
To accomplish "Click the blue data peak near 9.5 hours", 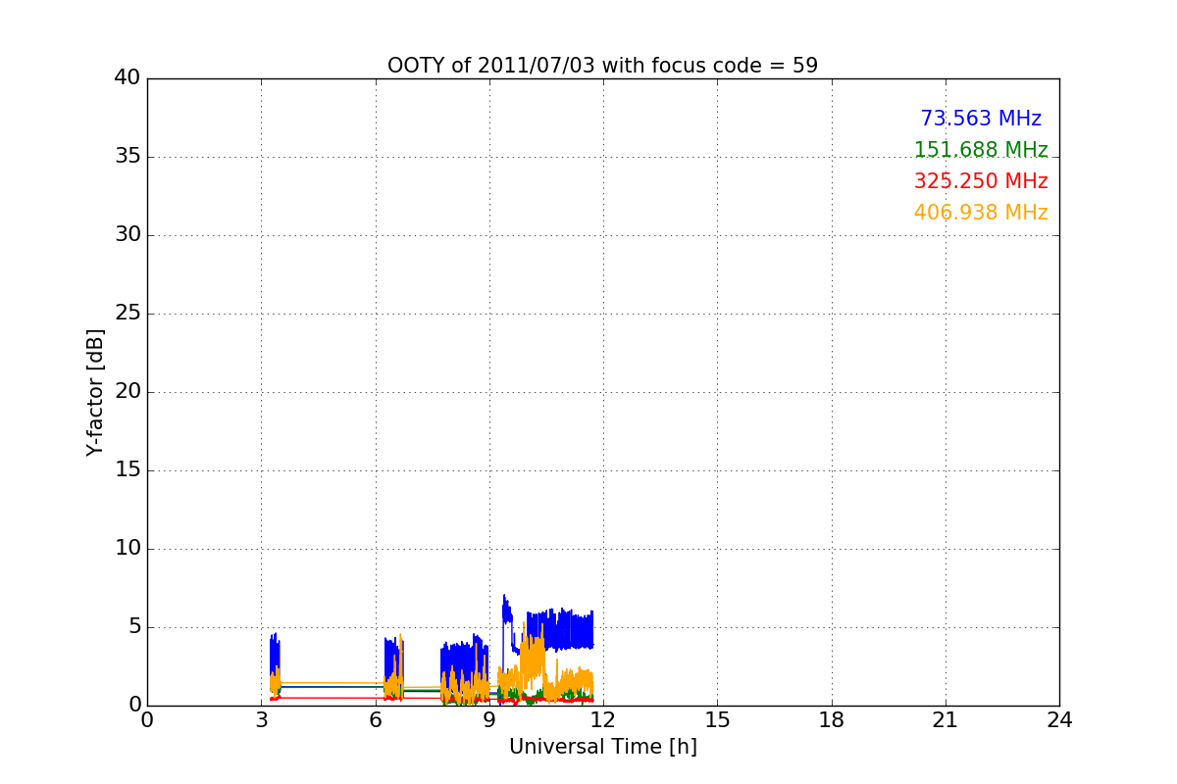I will [x=506, y=610].
